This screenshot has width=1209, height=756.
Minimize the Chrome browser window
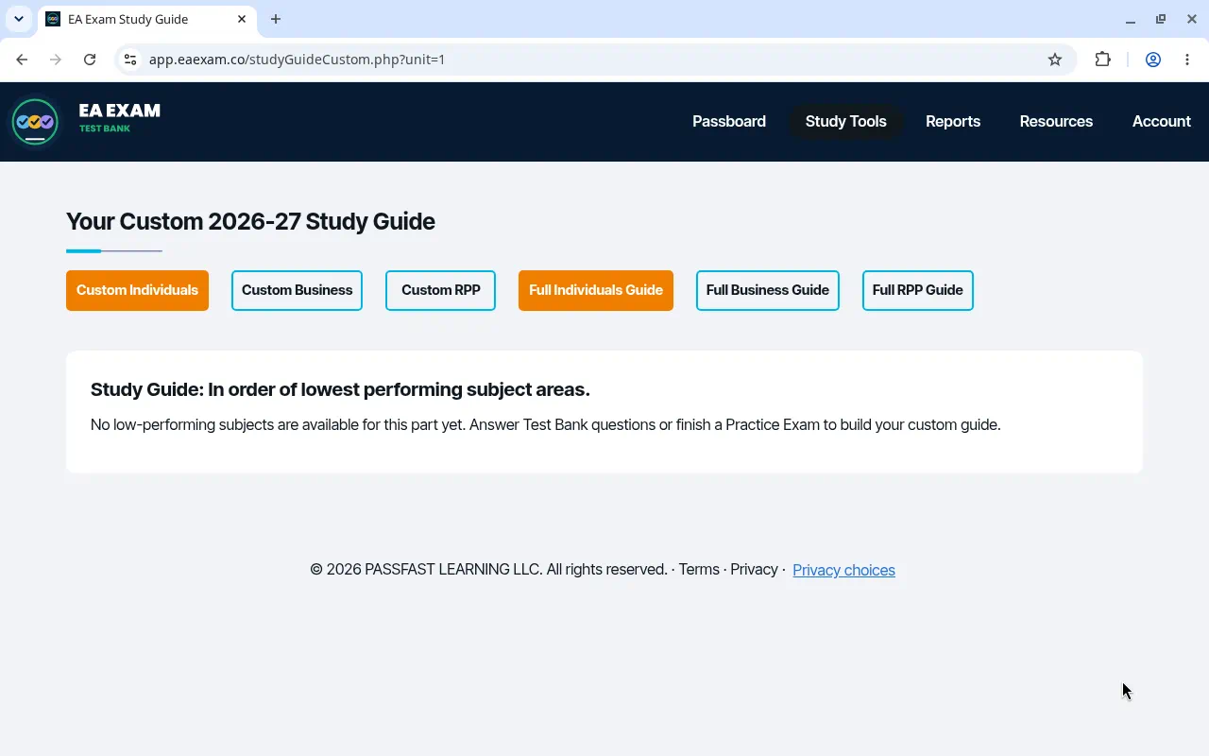click(x=1131, y=19)
